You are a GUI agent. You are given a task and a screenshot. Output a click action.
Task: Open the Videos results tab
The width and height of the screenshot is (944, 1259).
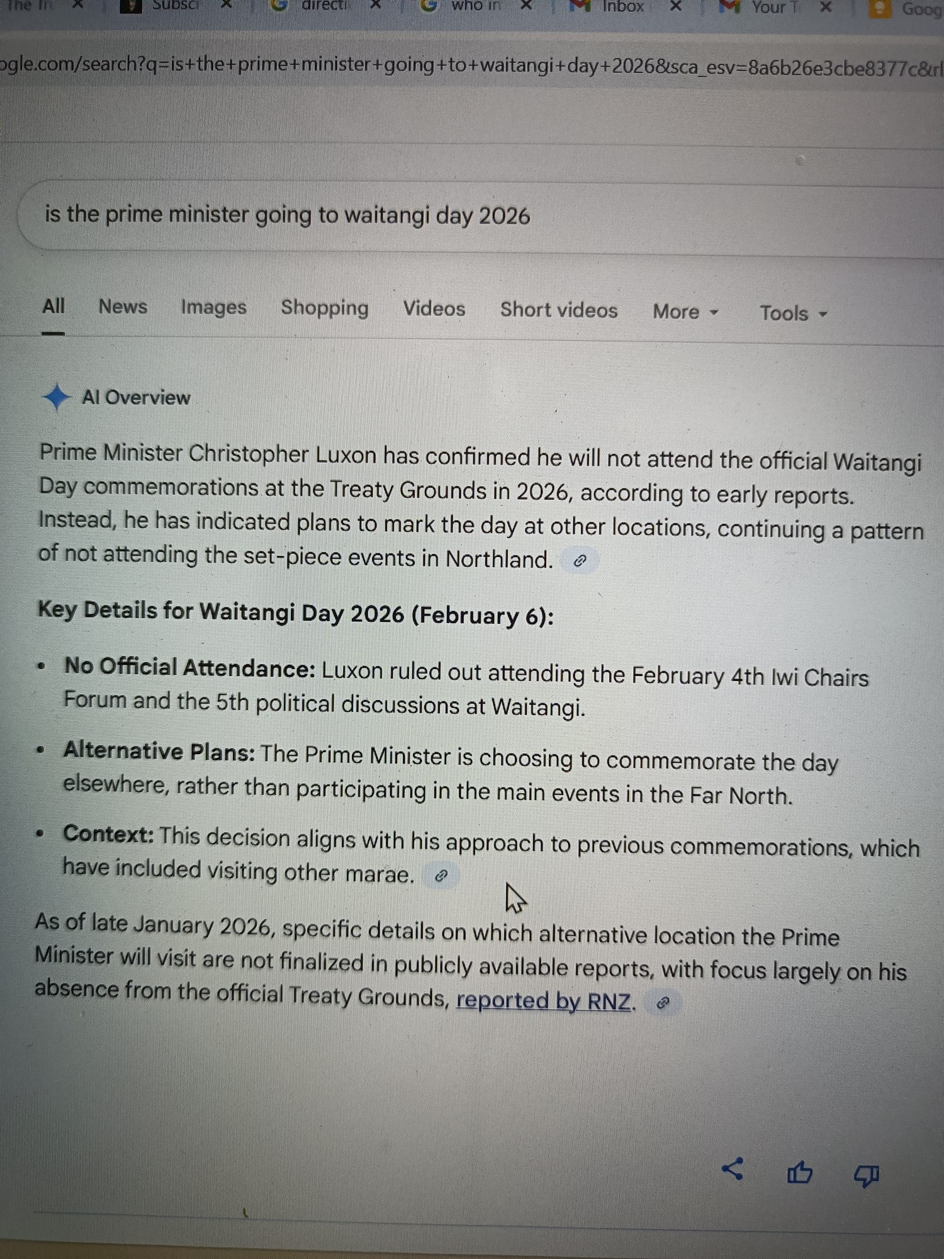pos(434,308)
